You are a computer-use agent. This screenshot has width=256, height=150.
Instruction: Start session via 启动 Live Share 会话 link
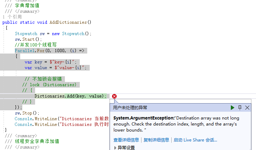coord(195,140)
